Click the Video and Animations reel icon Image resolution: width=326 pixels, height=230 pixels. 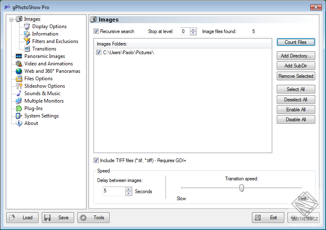pos(19,64)
